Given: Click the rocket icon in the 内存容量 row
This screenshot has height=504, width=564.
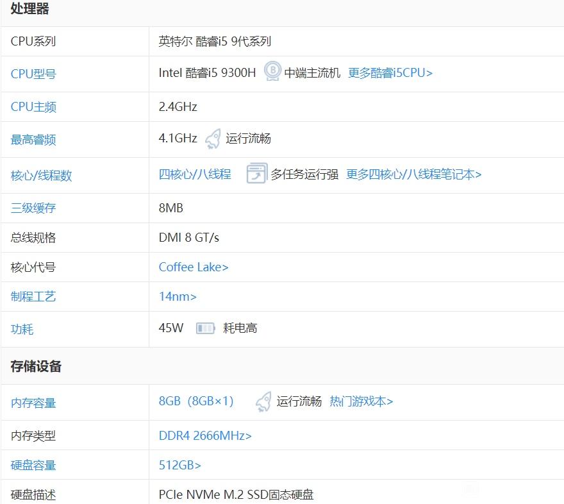Looking at the screenshot, I should (x=263, y=401).
